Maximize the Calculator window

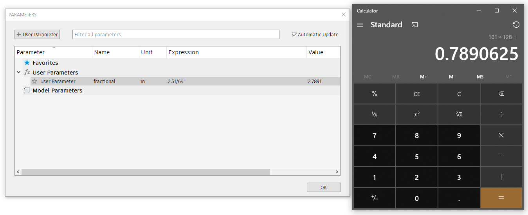pos(497,11)
